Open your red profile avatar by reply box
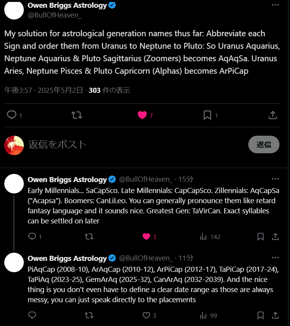This screenshot has height=326, width=290. (14, 145)
